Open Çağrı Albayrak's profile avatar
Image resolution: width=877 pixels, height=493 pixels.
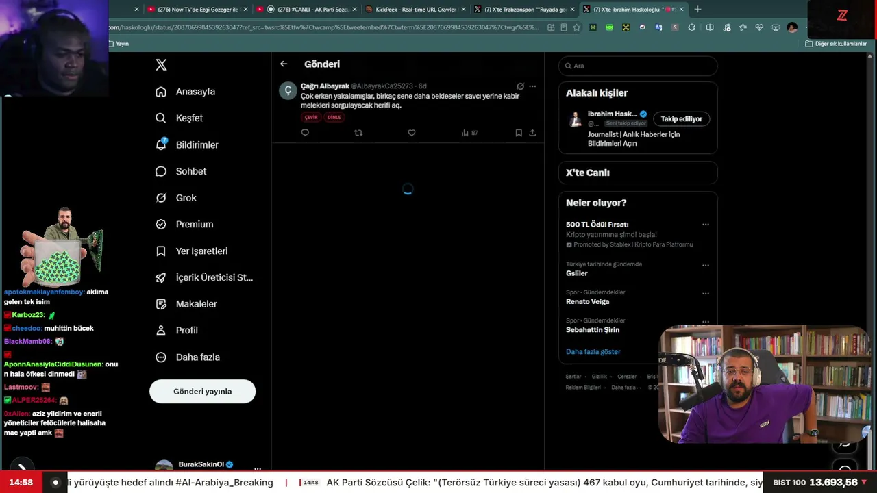(x=288, y=91)
